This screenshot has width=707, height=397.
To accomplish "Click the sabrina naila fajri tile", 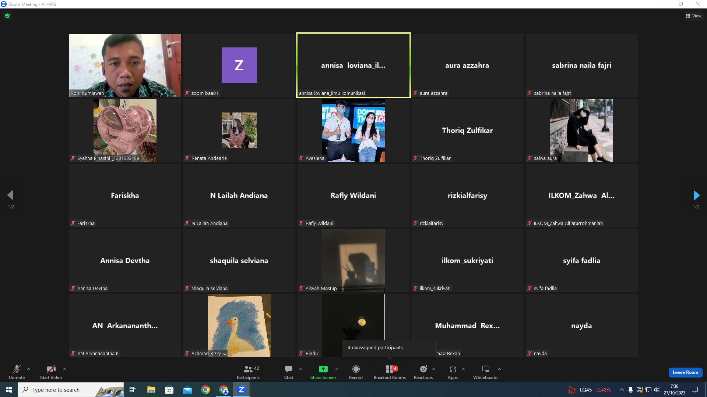I will 582,65.
